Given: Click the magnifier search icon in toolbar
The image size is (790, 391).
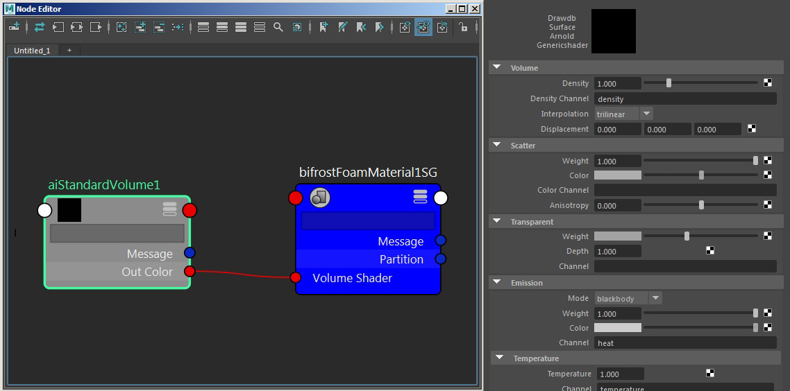Looking at the screenshot, I should [278, 27].
